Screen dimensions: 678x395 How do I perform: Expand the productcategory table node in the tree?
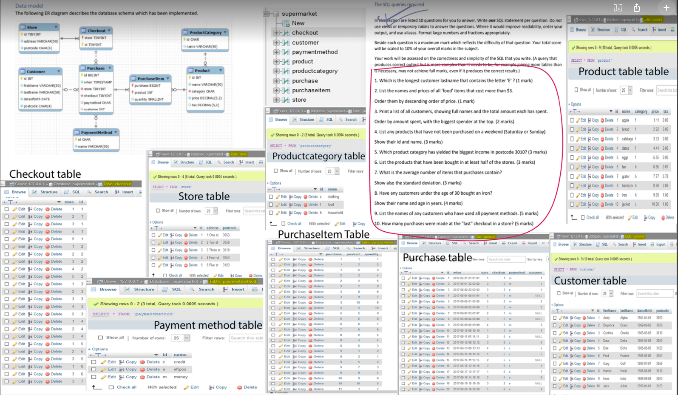[x=276, y=71]
